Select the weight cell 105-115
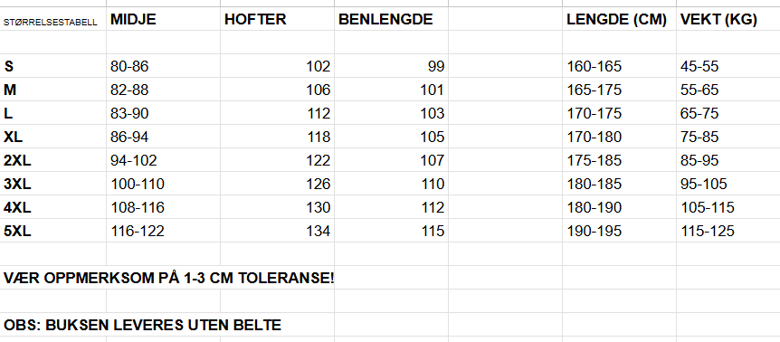The image size is (780, 342). (728, 207)
